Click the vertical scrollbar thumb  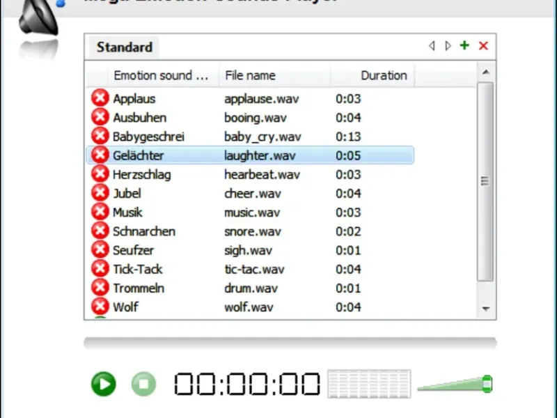click(x=485, y=181)
